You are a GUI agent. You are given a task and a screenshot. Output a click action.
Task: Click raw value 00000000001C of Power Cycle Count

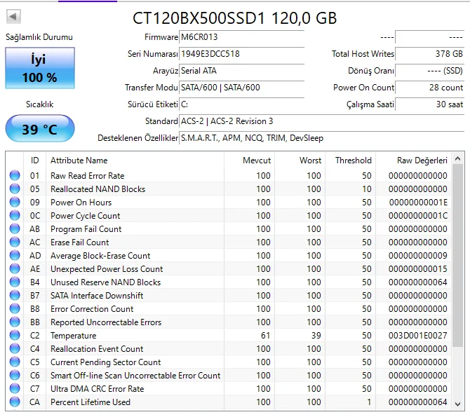click(x=418, y=216)
